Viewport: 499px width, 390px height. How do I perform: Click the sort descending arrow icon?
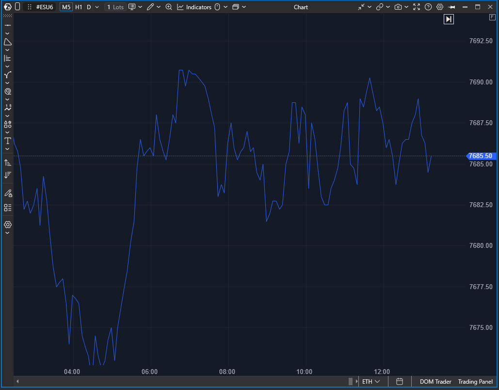pos(8,175)
